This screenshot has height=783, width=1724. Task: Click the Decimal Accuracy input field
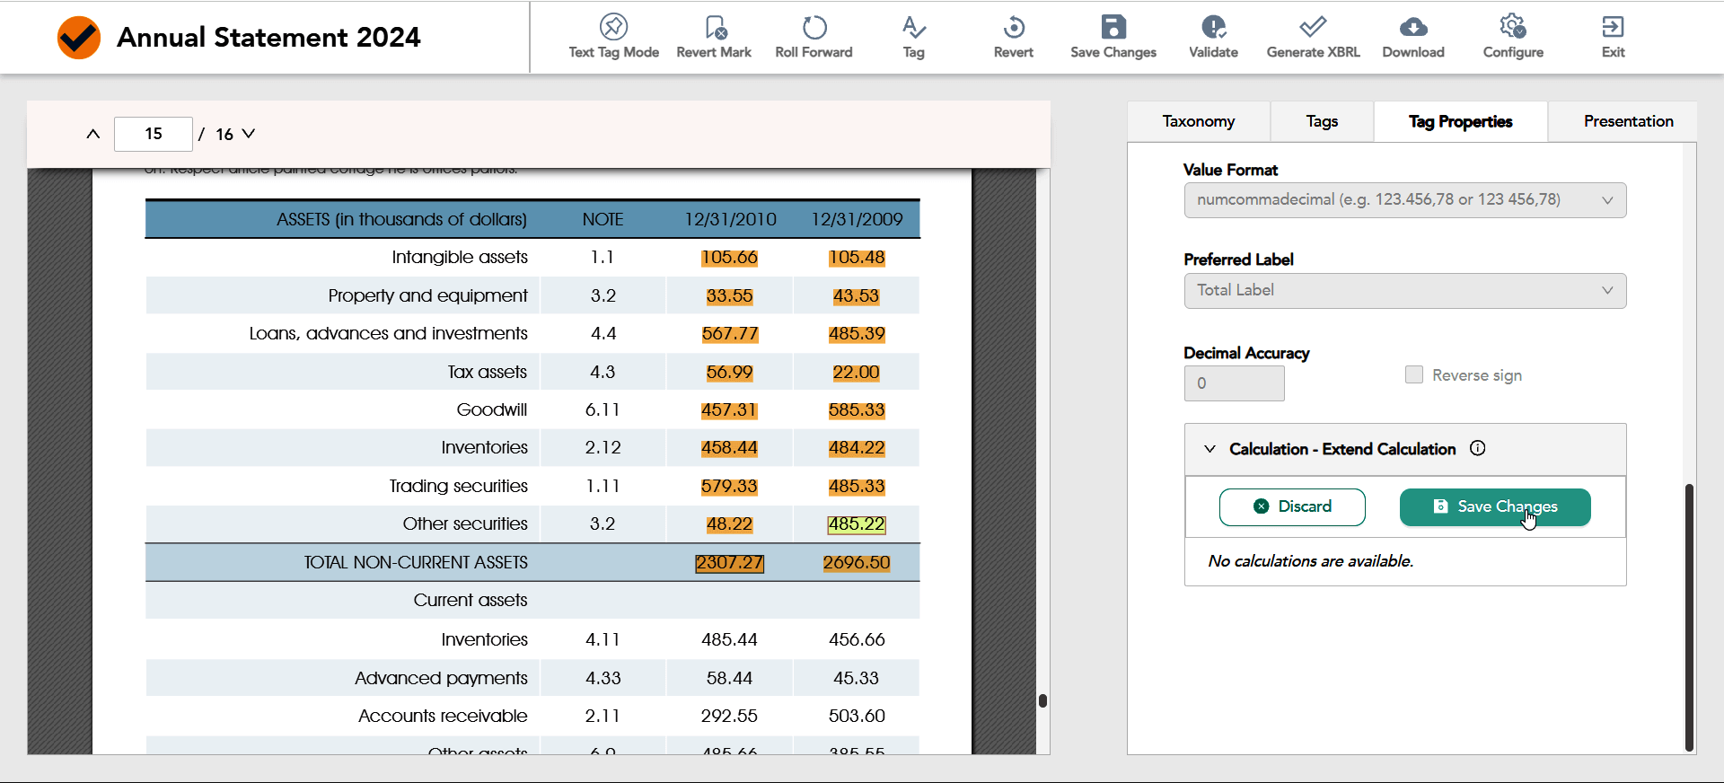coord(1234,383)
